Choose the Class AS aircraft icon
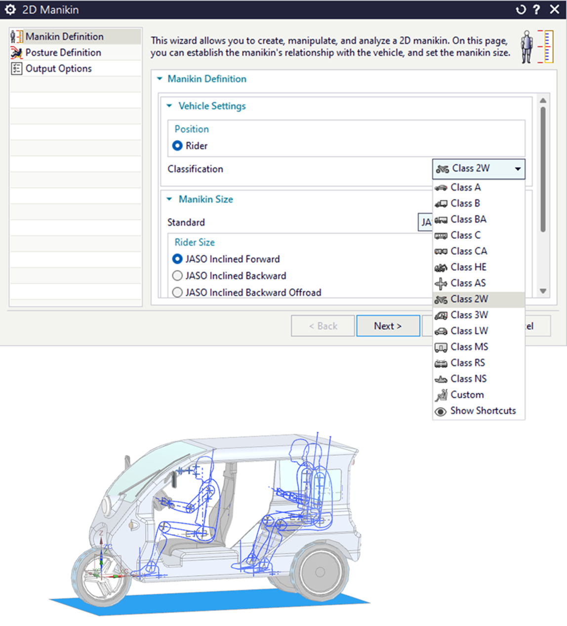This screenshot has height=626, width=567. [441, 283]
